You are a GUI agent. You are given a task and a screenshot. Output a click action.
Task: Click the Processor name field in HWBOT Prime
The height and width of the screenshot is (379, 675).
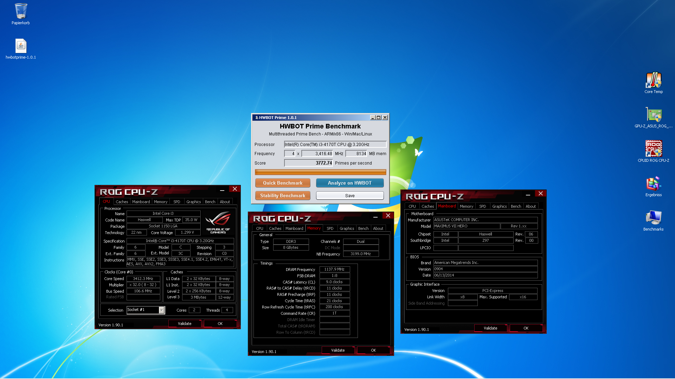[x=335, y=144]
